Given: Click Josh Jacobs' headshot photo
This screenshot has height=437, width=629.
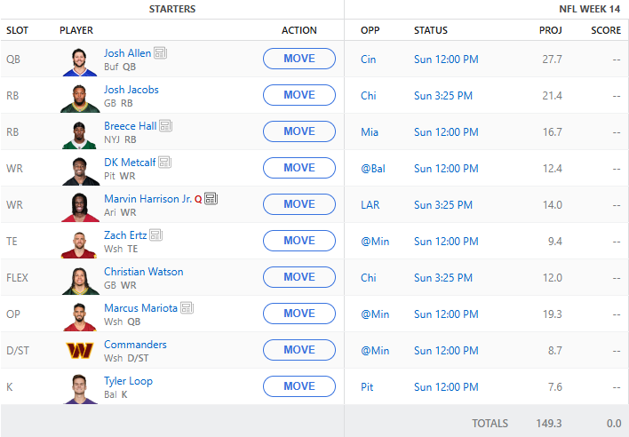Looking at the screenshot, I should coord(81,95).
